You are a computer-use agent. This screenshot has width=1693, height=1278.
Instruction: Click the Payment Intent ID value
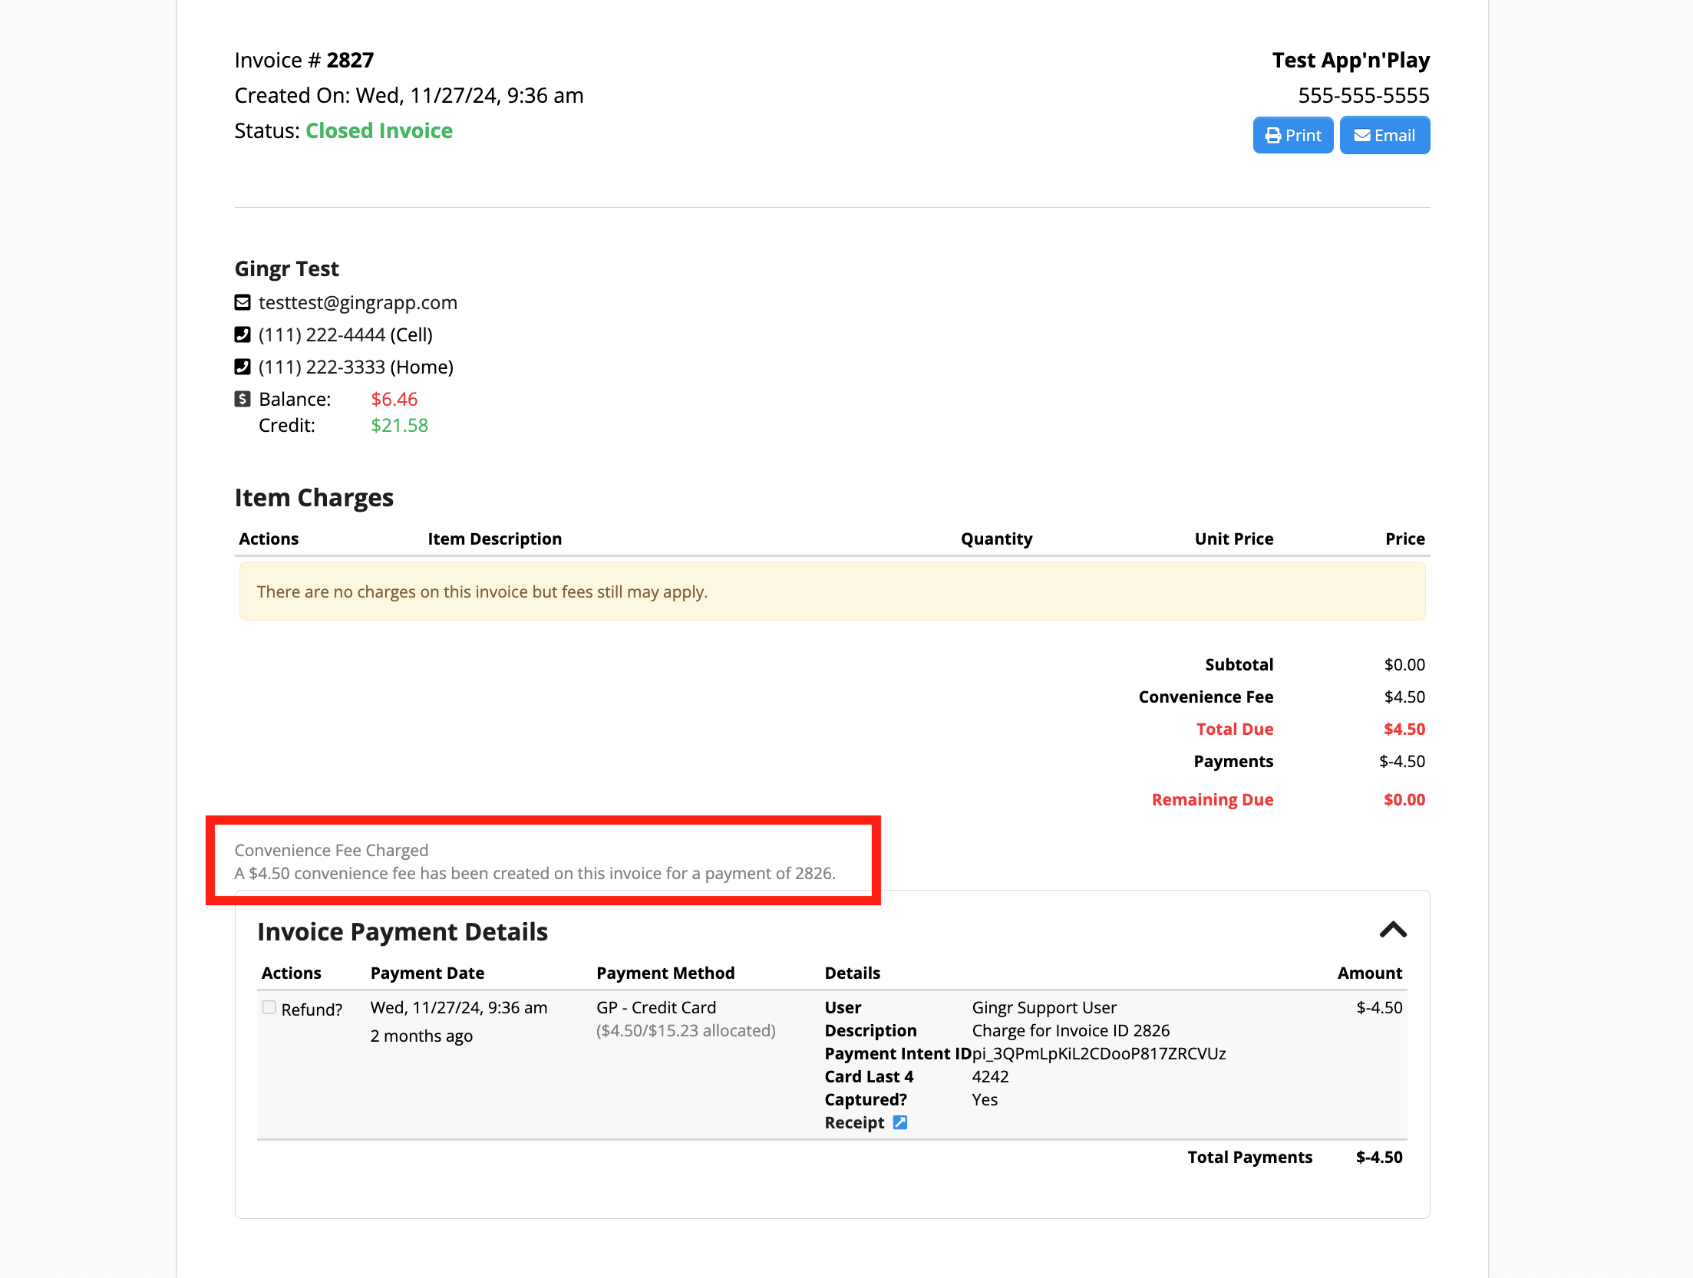click(1099, 1053)
